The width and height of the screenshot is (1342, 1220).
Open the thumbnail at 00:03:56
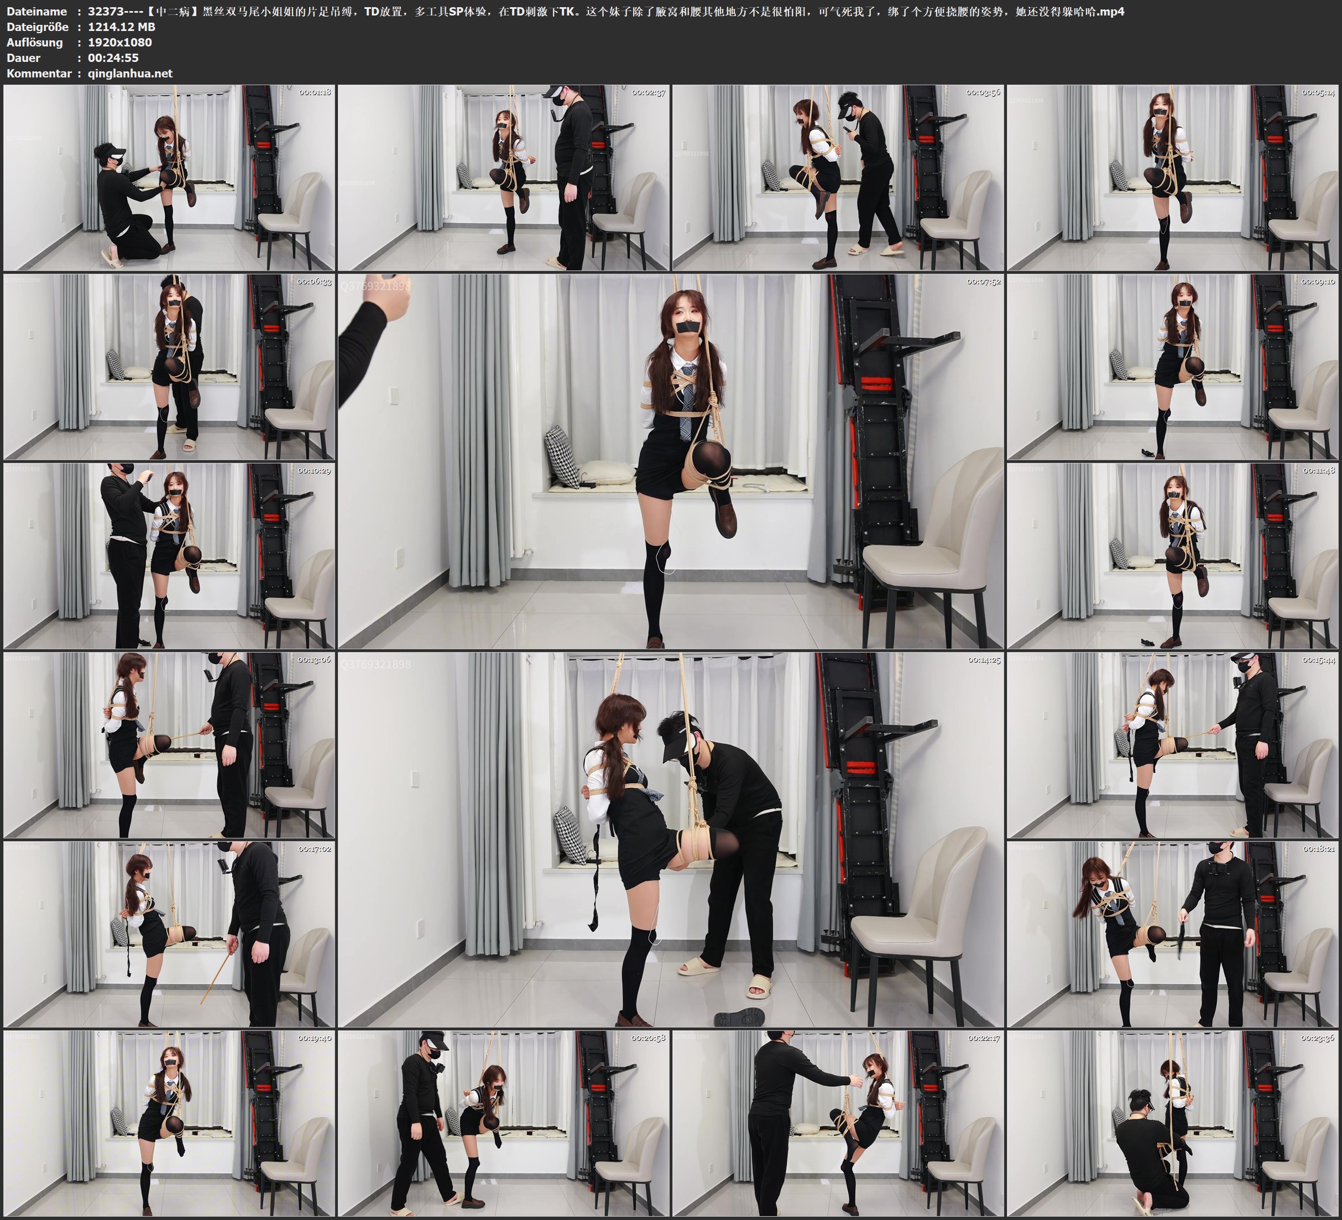837,177
